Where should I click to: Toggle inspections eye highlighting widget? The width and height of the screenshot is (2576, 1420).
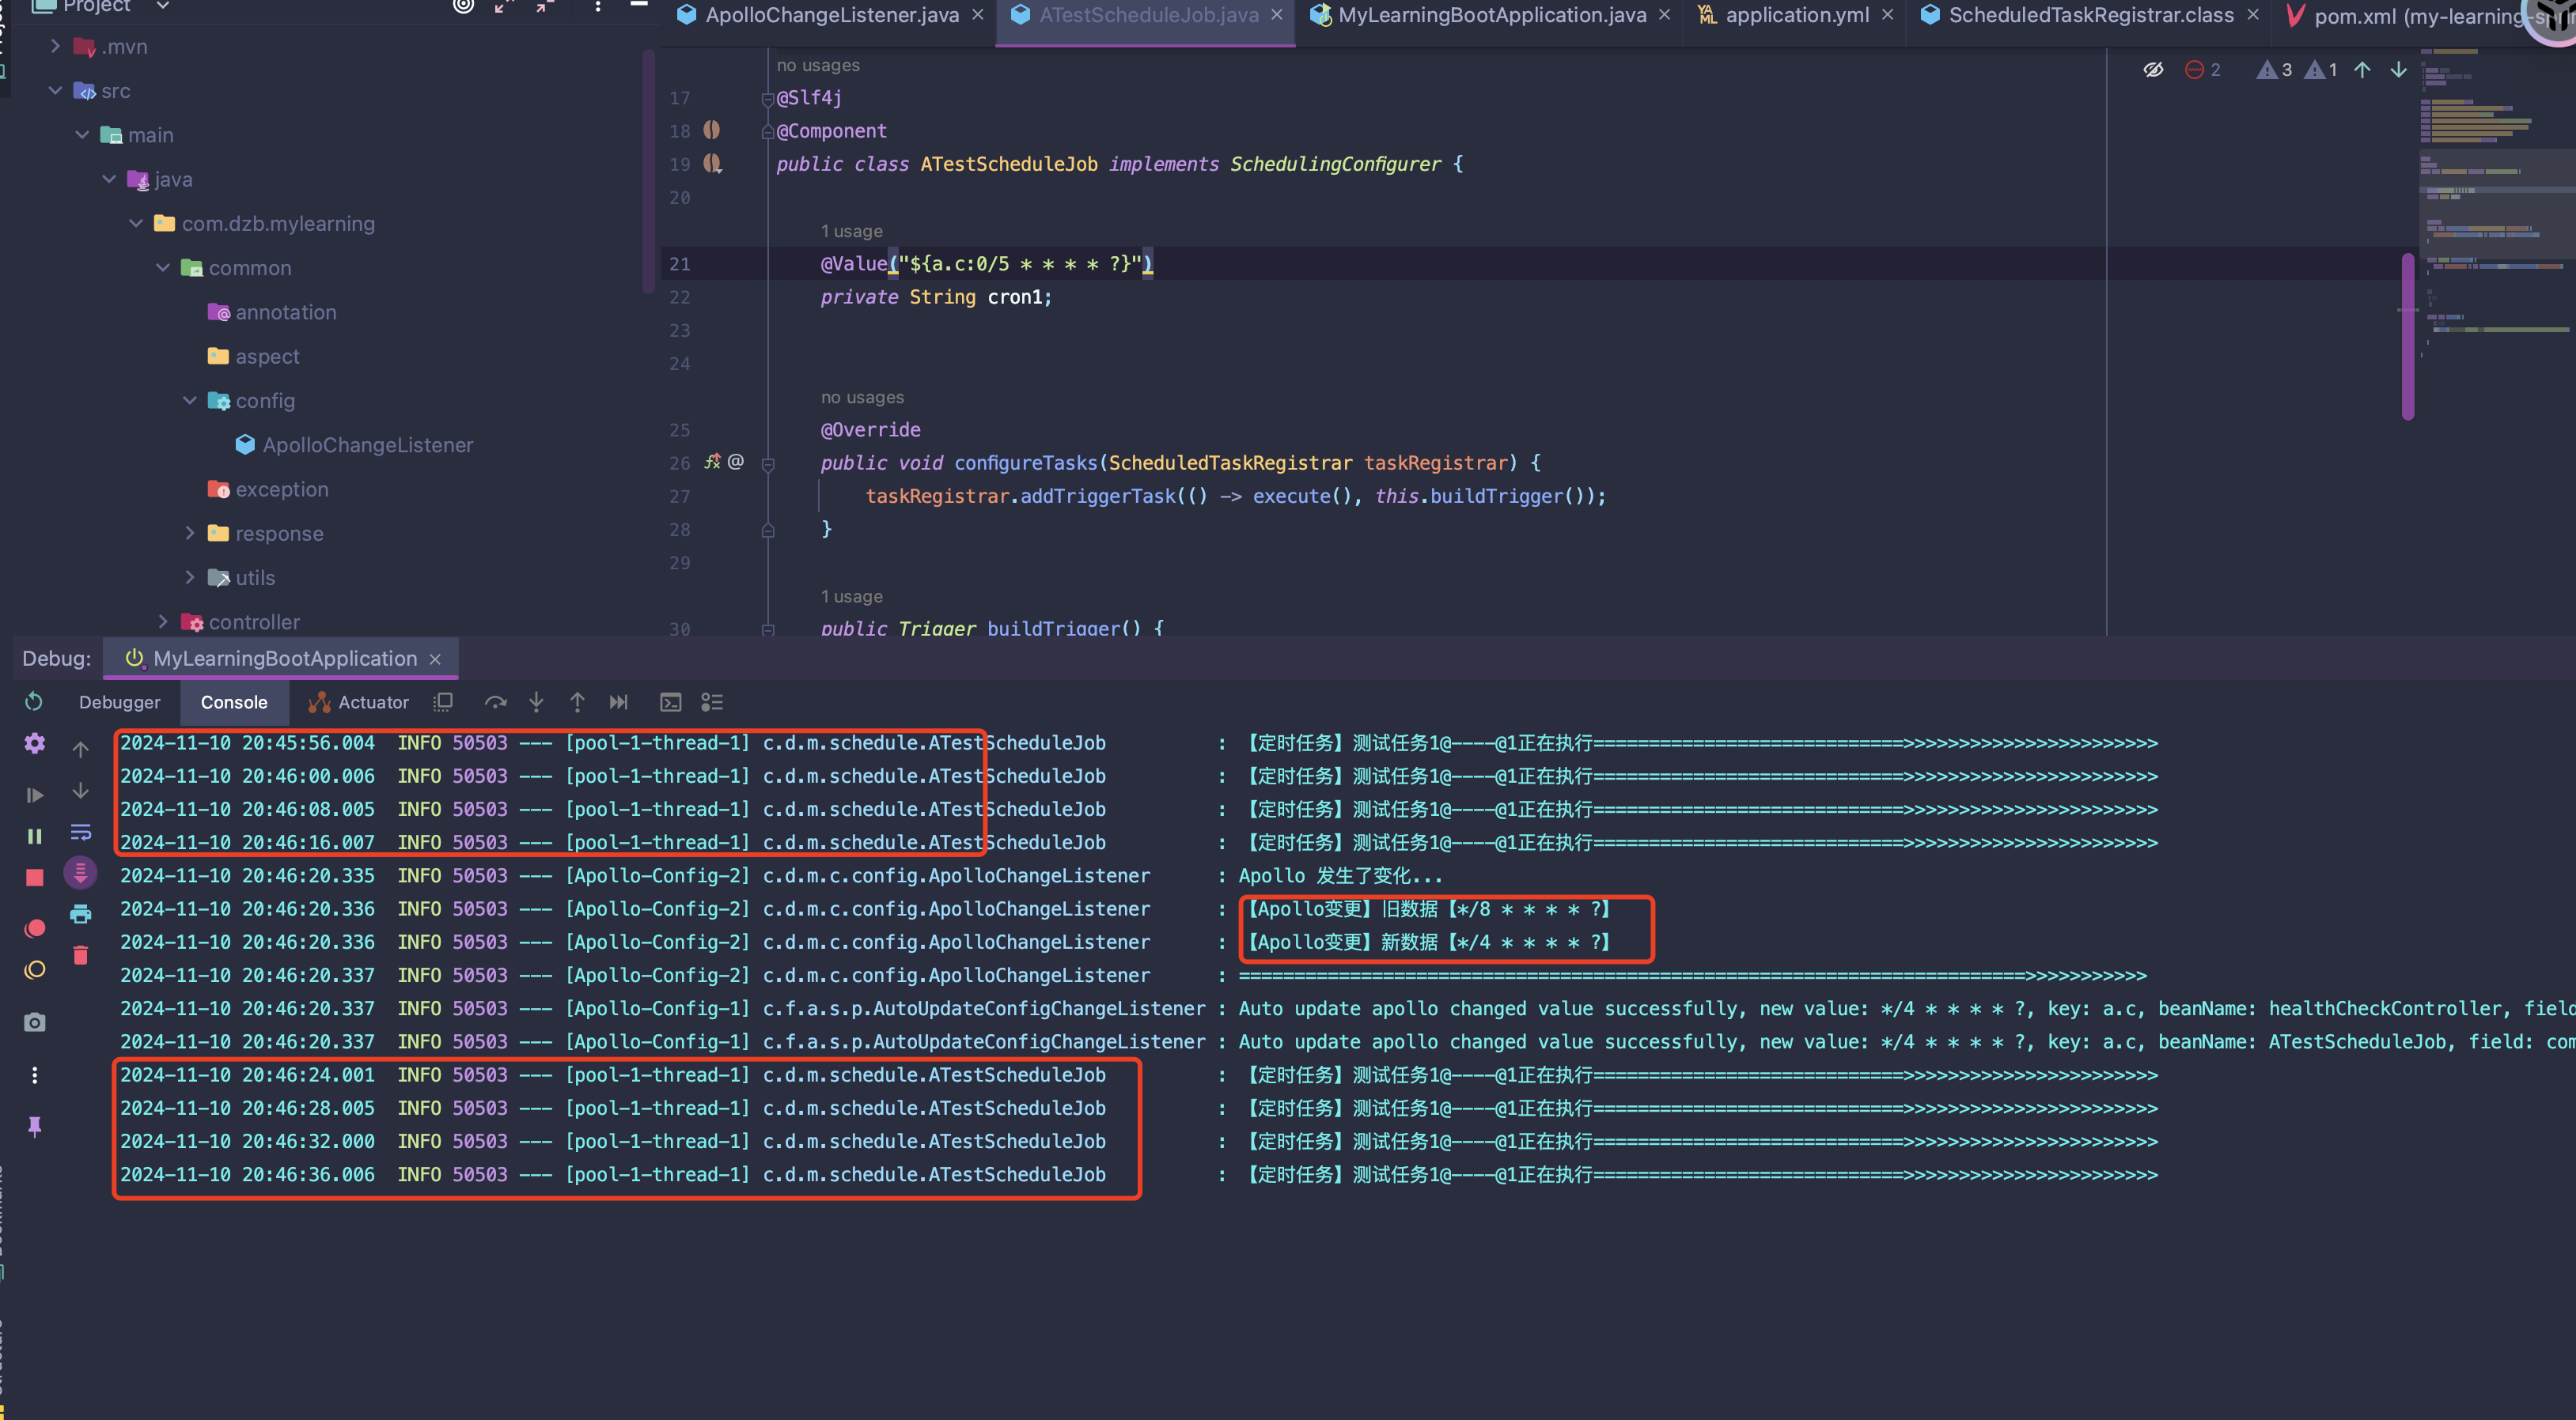coord(2153,69)
